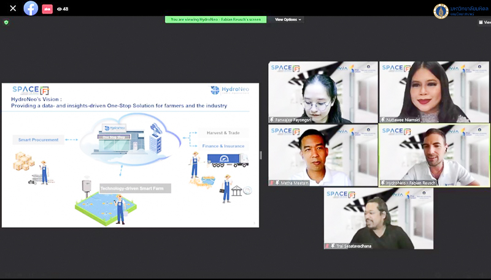
Task: Click the divider handle between slide and videos
Action: click(x=261, y=155)
